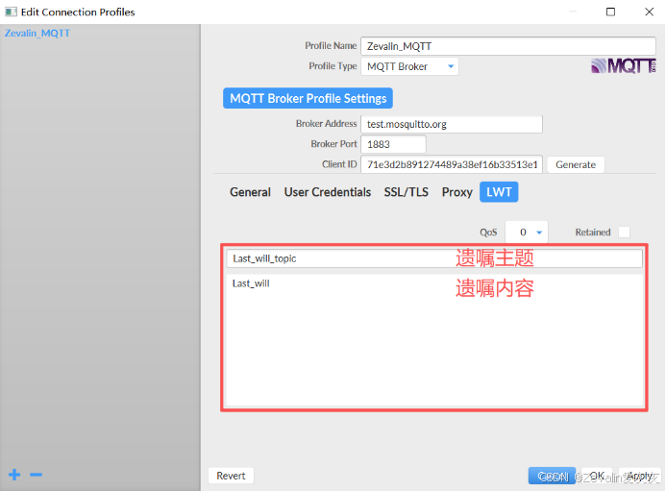
Task: Click the MQTT logo image
Action: pyautogui.click(x=623, y=66)
